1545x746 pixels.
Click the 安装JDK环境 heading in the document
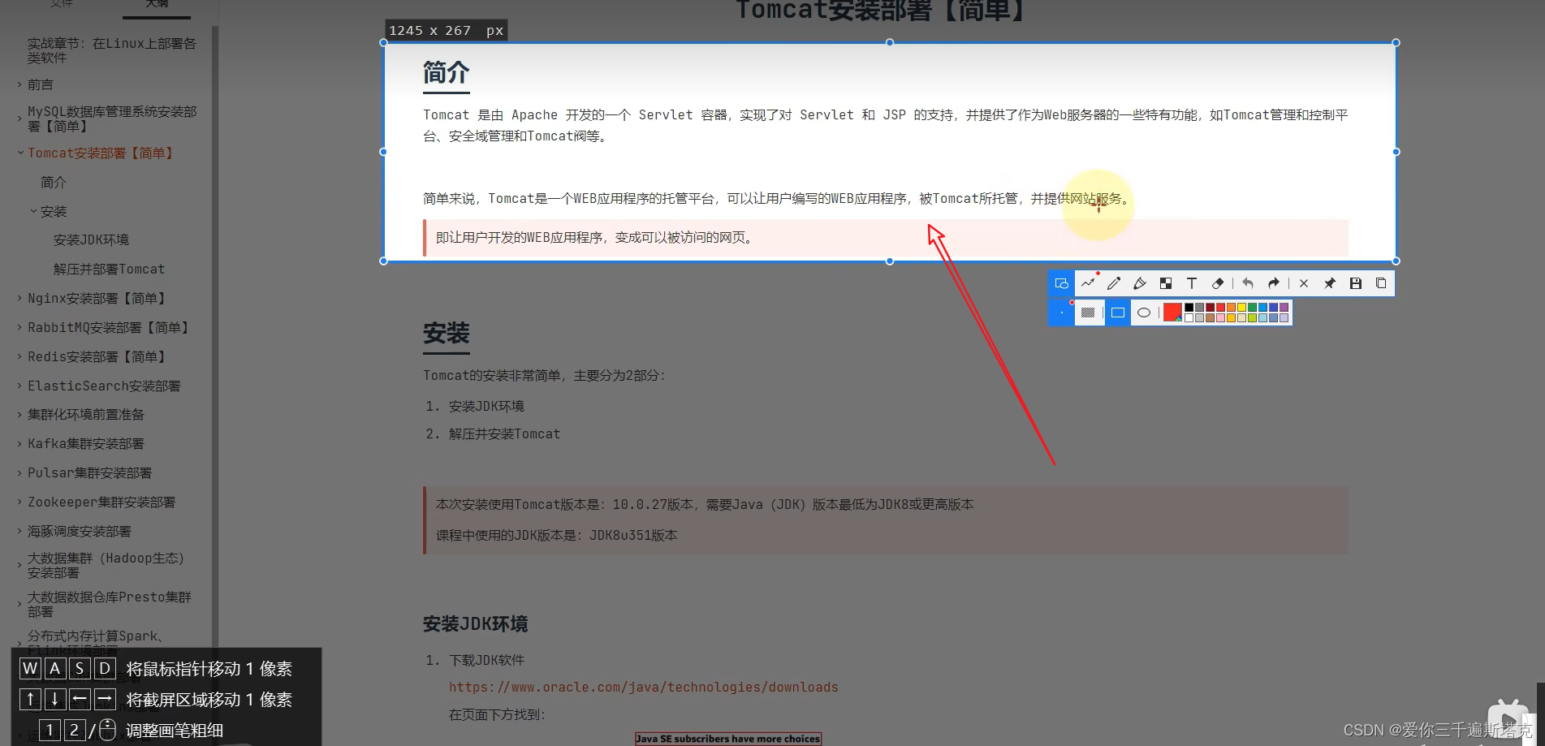(x=475, y=623)
